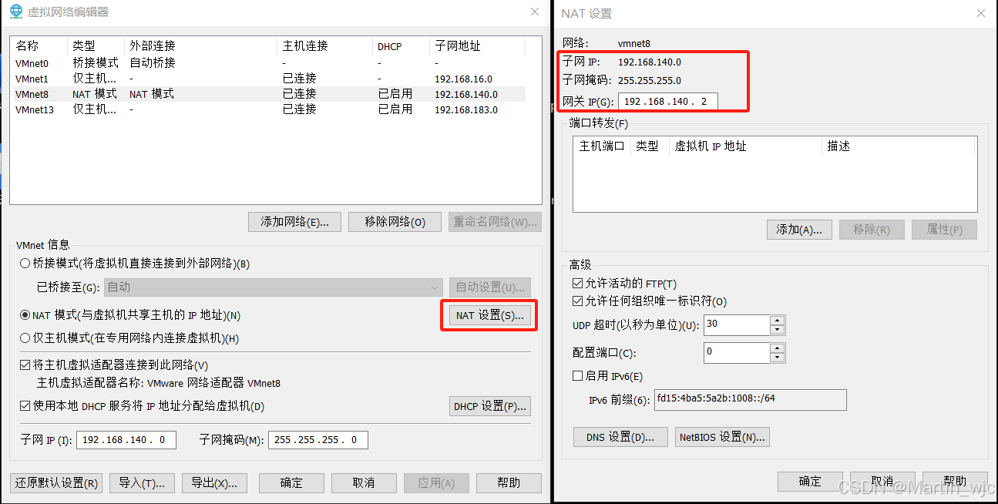Click the 主机连接 column header
Screen dimensions: 998x504
(x=324, y=46)
